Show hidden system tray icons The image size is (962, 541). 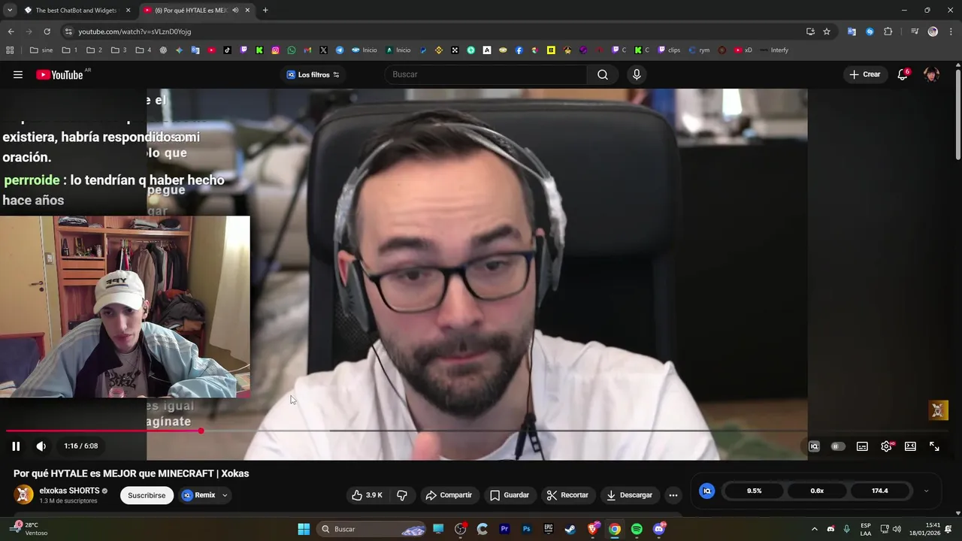[x=814, y=529]
